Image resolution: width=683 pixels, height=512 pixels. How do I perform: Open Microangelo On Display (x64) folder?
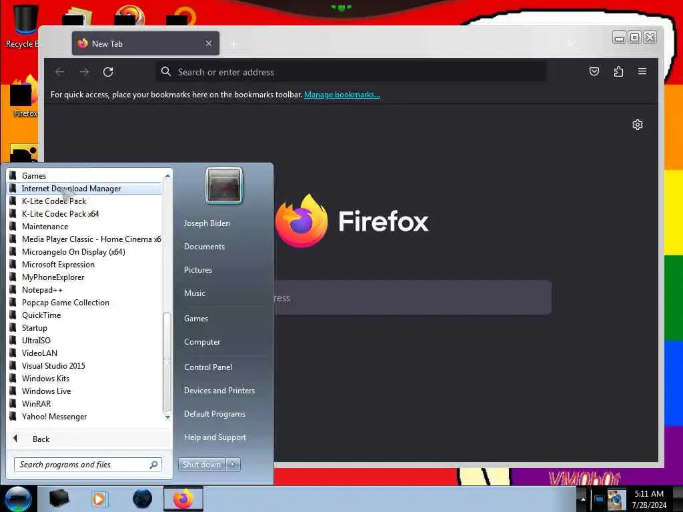(85, 251)
